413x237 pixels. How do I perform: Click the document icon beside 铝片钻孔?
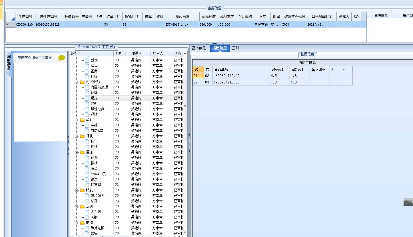(87, 196)
